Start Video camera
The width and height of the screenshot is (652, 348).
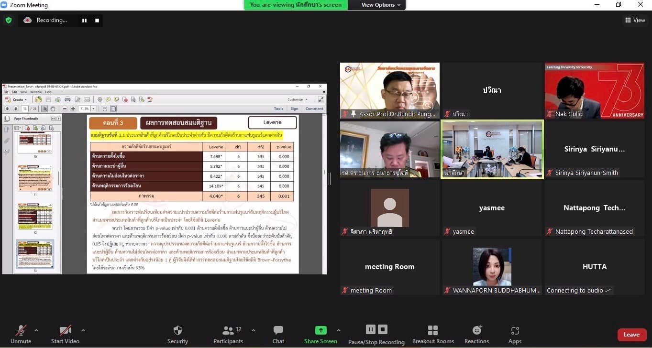pyautogui.click(x=65, y=331)
